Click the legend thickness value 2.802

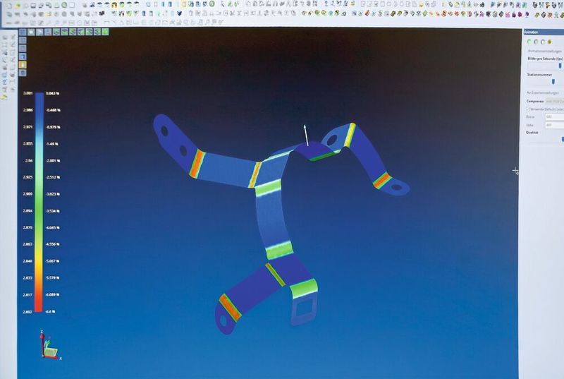pyautogui.click(x=27, y=312)
